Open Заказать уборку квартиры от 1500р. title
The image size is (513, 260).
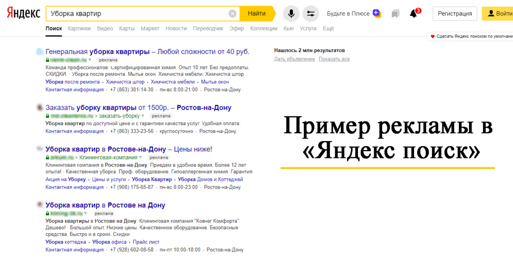(138, 107)
